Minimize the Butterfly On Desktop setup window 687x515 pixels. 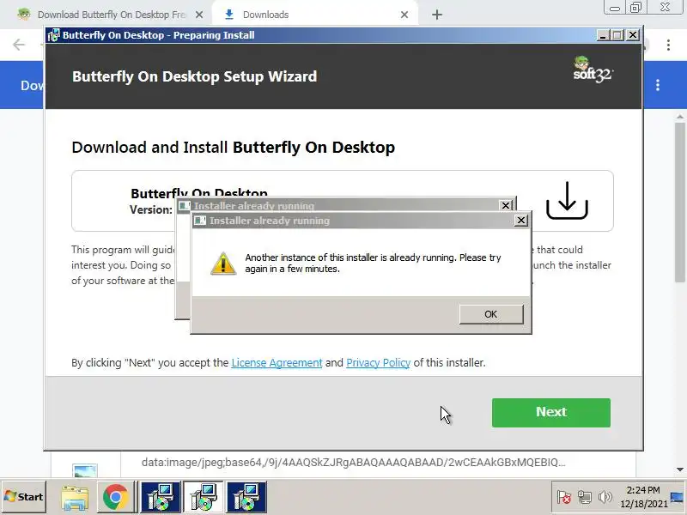[603, 35]
